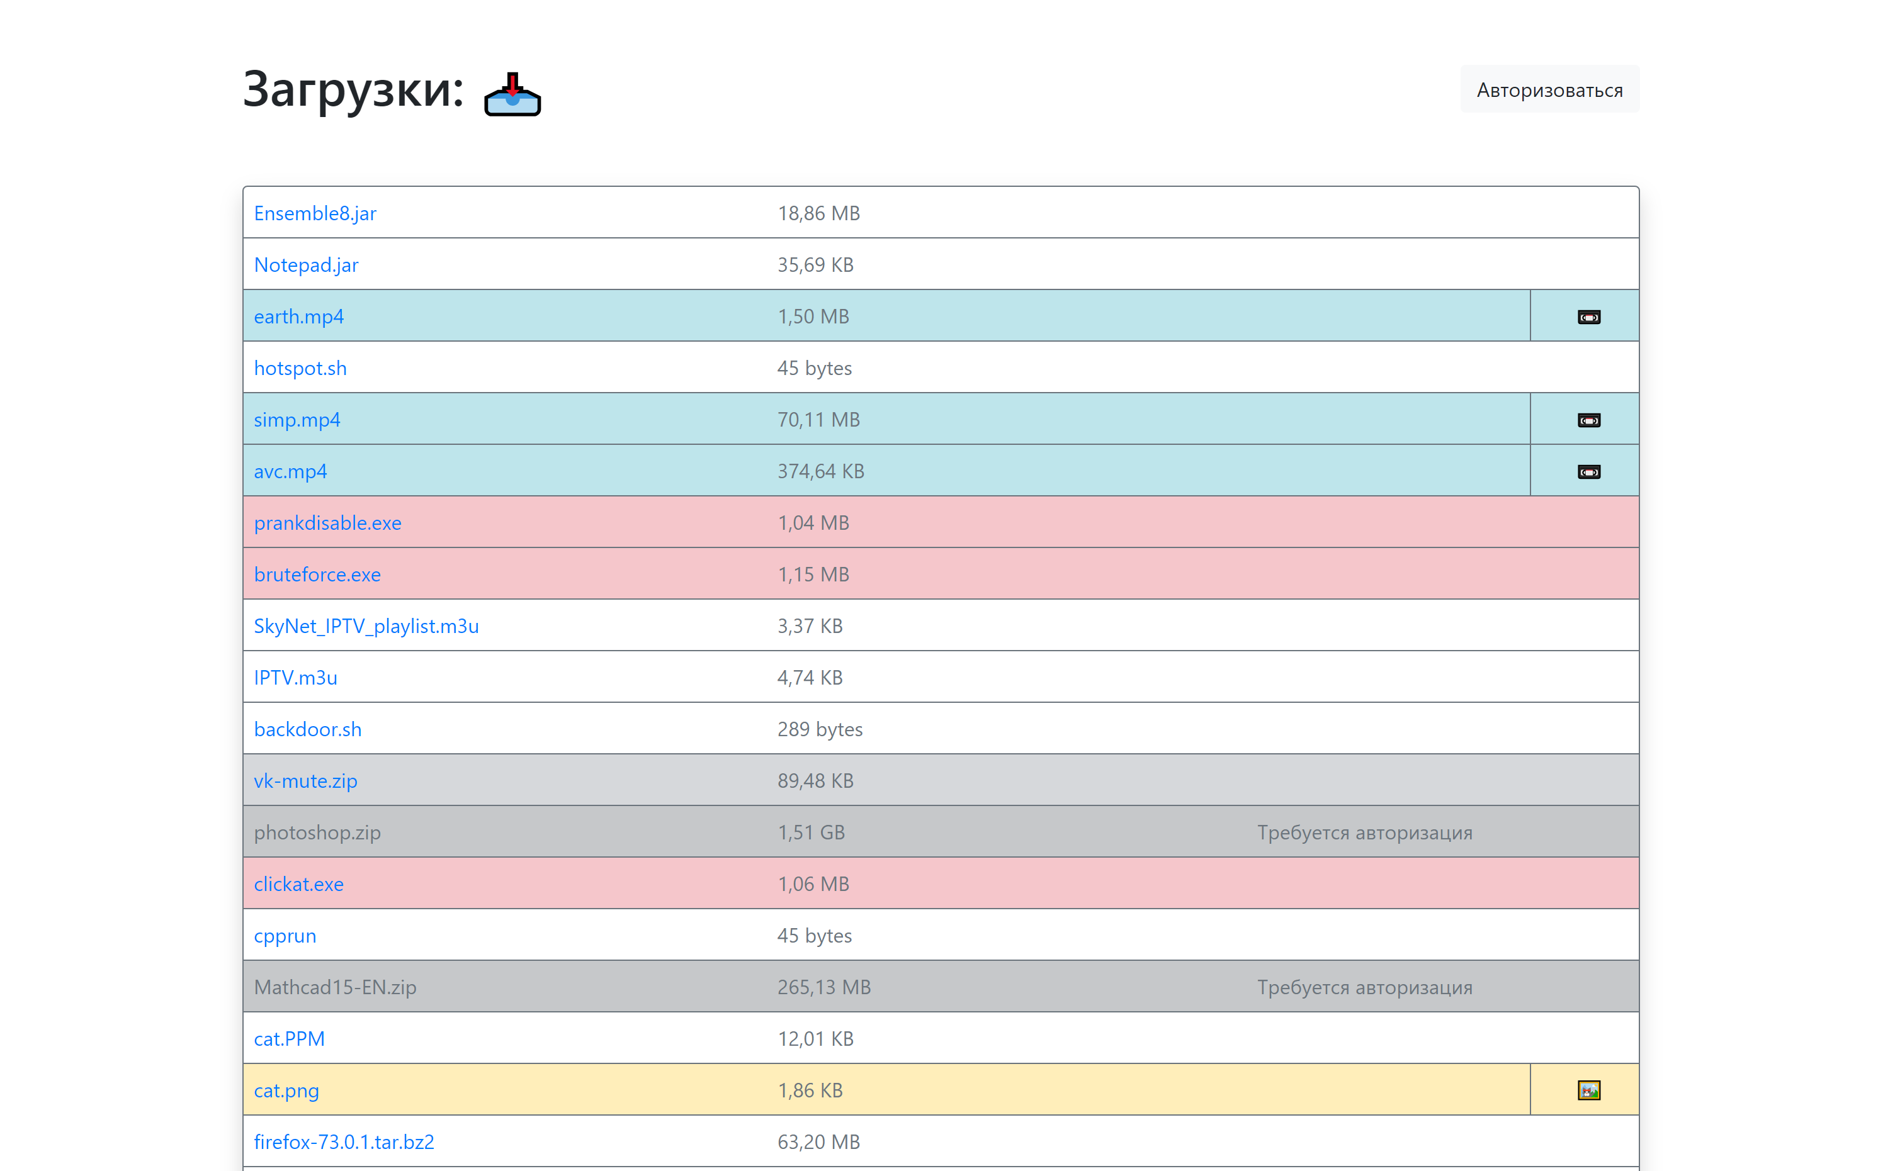This screenshot has width=1895, height=1171.
Task: Open the backdoor.sh link
Action: [x=307, y=728]
